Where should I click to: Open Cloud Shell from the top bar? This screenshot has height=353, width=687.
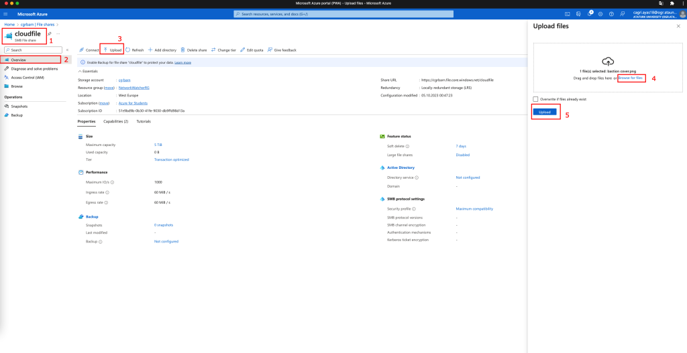coord(568,13)
